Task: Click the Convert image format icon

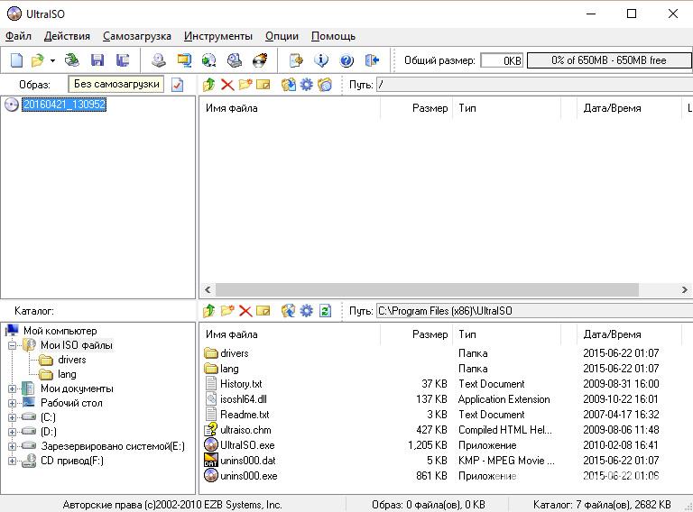Action: (x=184, y=60)
